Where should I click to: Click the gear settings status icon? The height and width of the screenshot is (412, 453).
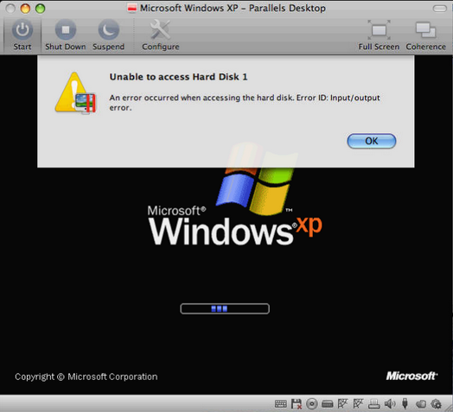(x=437, y=403)
